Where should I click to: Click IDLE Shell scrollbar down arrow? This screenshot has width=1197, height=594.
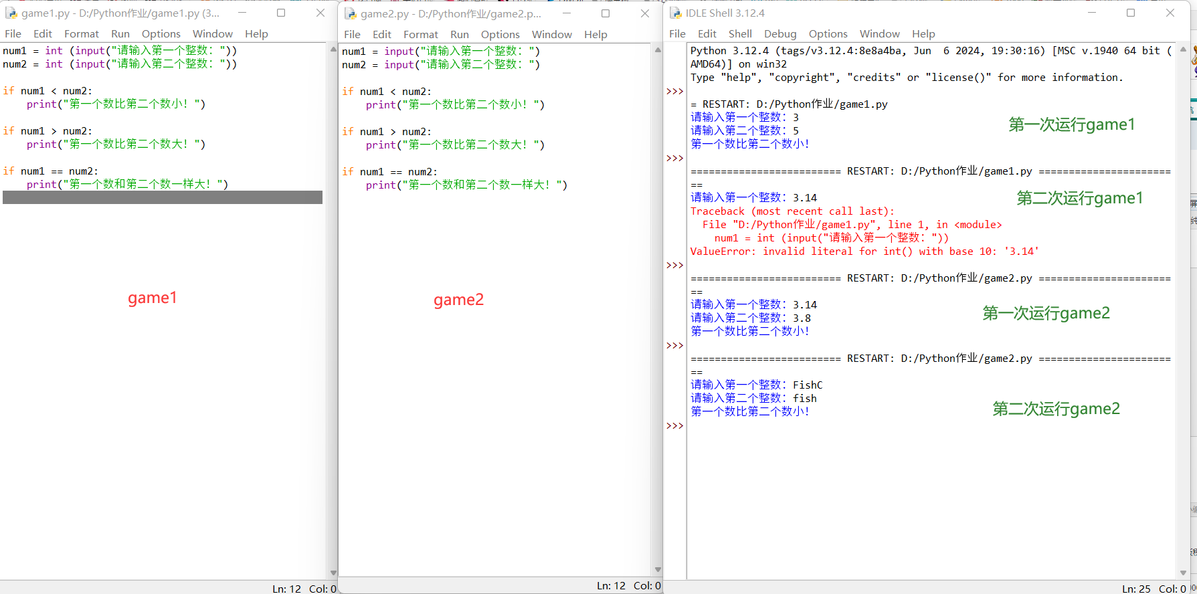(x=1183, y=573)
